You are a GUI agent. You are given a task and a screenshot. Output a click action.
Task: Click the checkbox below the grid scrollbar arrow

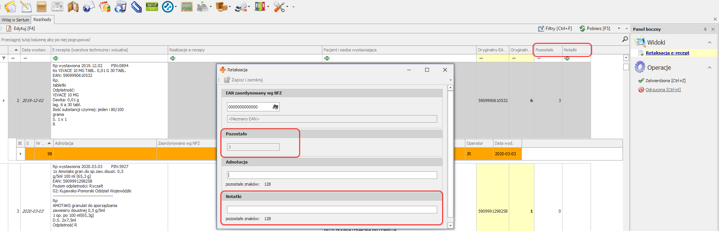point(626,67)
